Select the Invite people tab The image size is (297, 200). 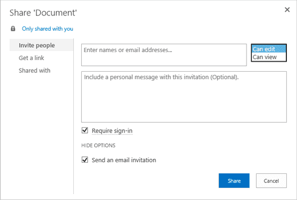pos(41,45)
